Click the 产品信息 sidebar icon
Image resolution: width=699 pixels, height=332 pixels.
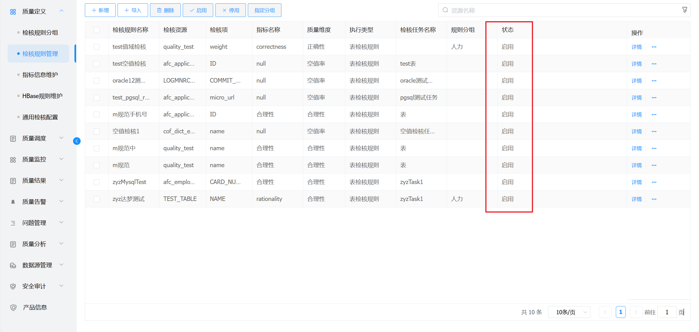click(13, 307)
